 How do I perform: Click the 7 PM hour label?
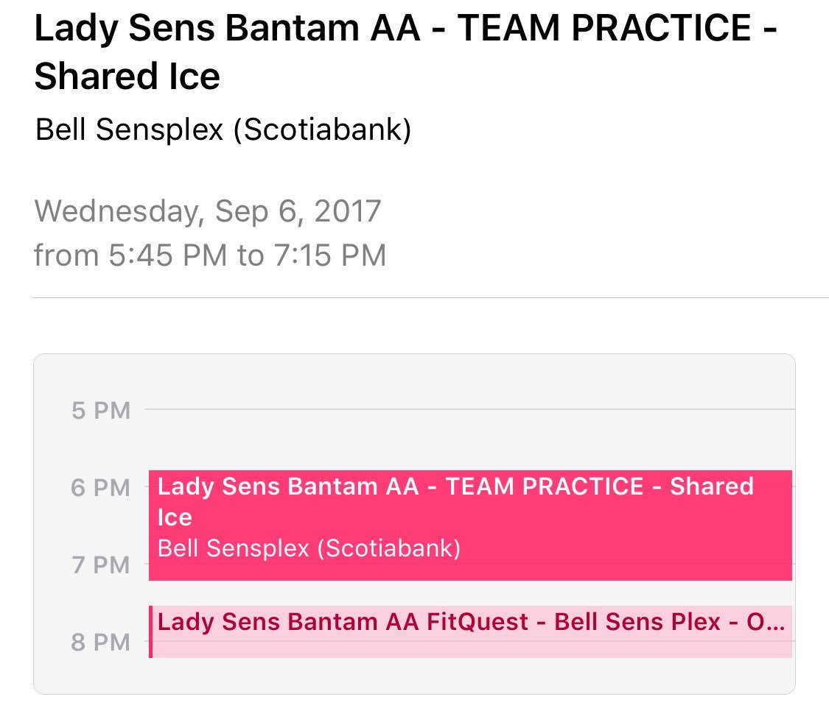[101, 564]
